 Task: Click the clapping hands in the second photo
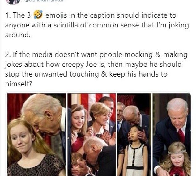point(109,137)
